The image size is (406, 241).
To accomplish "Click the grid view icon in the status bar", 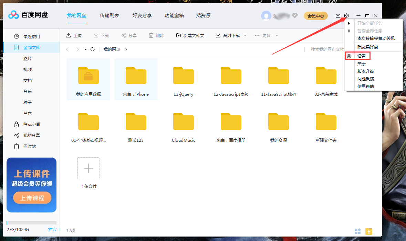I will [x=358, y=231].
